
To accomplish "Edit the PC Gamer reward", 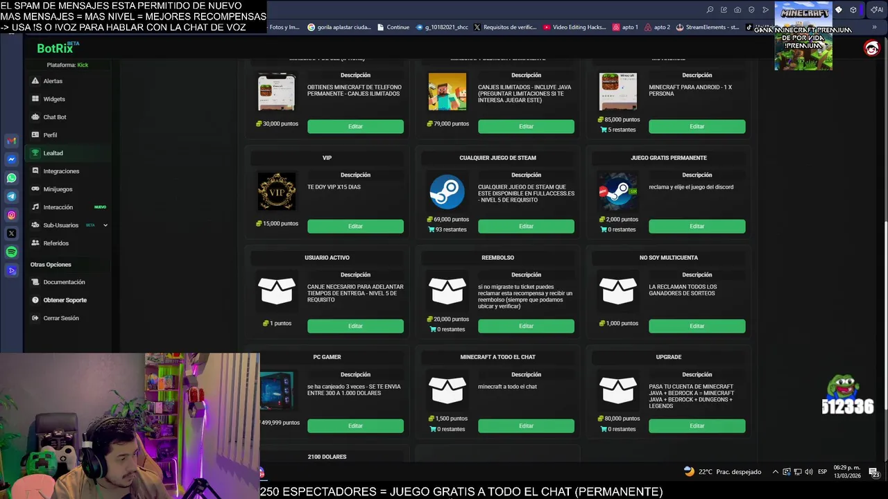I will [x=355, y=426].
